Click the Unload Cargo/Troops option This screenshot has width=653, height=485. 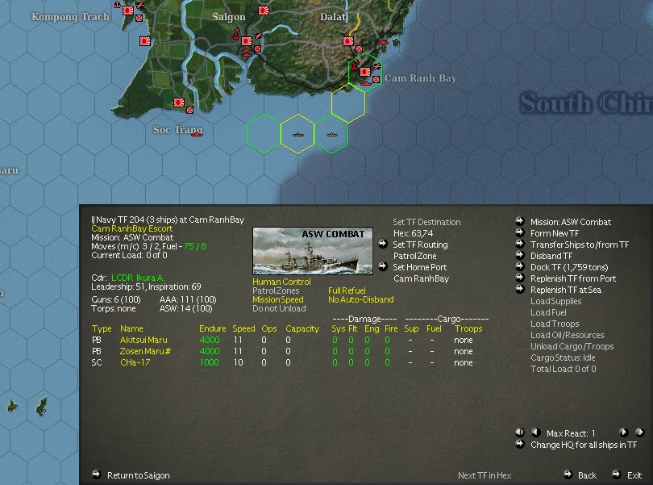pyautogui.click(x=572, y=345)
